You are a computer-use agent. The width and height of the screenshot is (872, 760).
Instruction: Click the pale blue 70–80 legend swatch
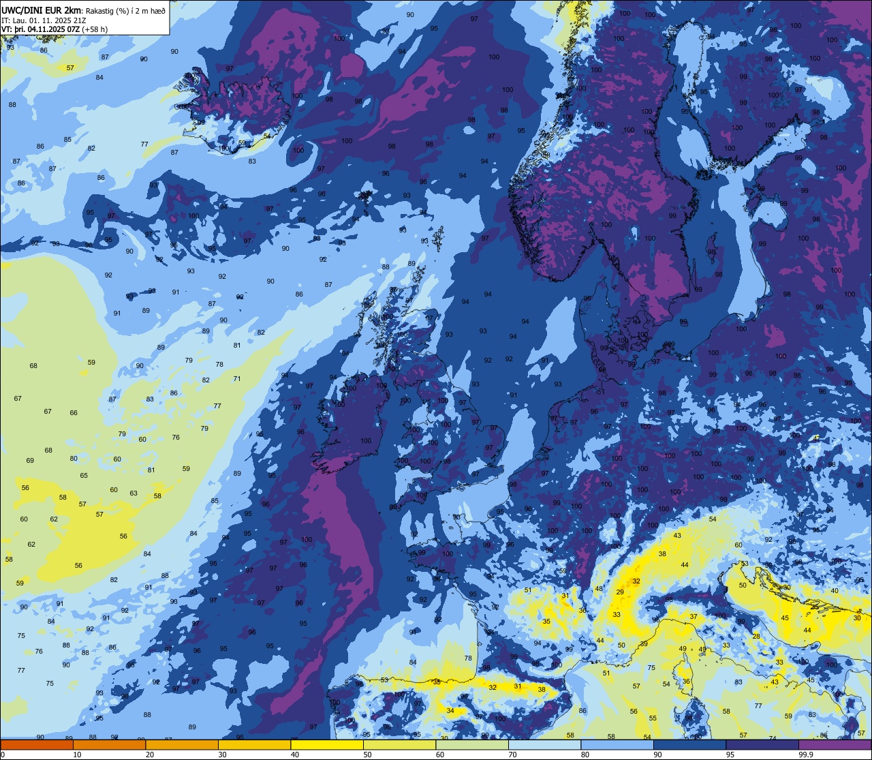click(544, 745)
